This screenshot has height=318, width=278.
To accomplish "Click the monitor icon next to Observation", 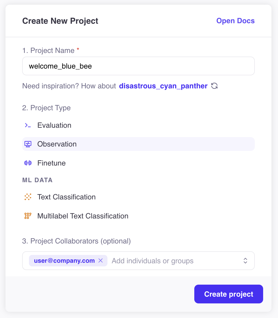I will click(x=28, y=144).
